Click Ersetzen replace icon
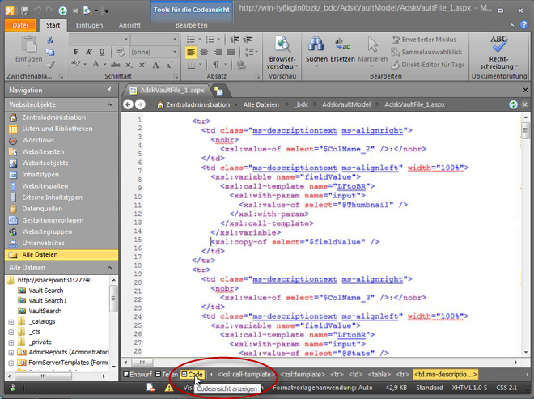534x399 pixels. (342, 50)
